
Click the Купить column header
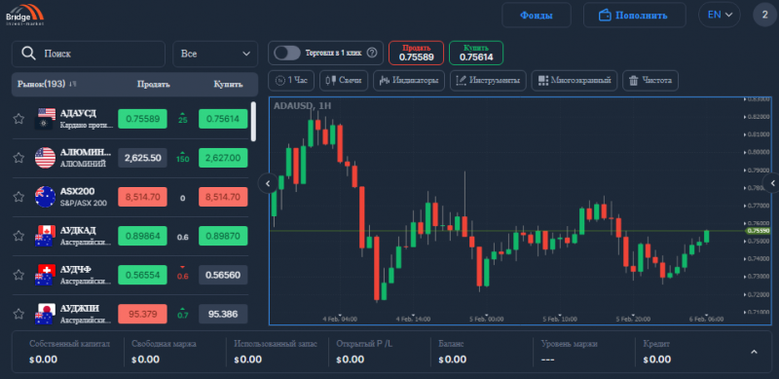(x=228, y=84)
